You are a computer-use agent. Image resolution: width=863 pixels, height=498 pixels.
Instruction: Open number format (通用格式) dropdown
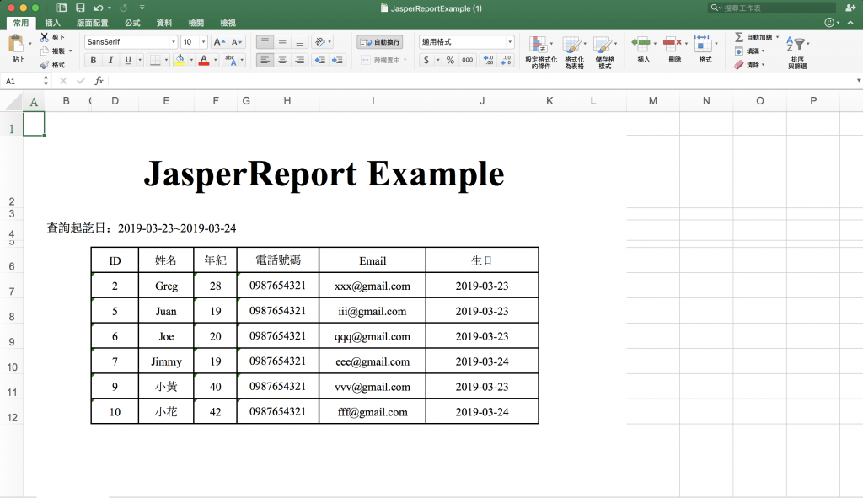click(x=510, y=42)
